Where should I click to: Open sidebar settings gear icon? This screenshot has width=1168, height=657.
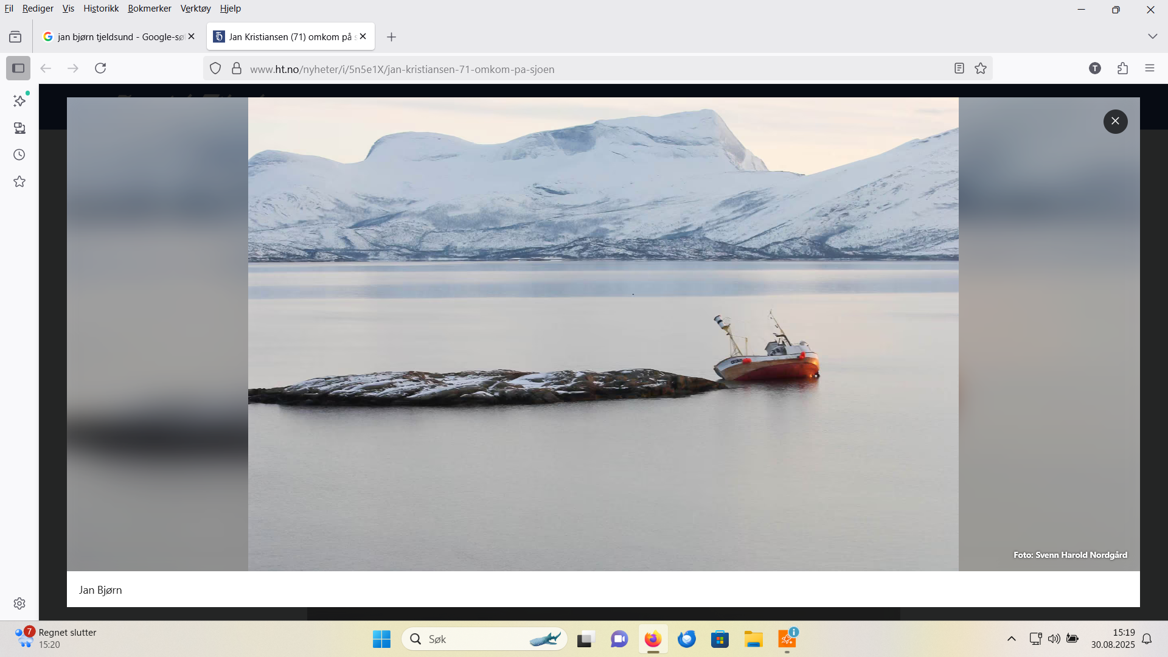(x=19, y=603)
